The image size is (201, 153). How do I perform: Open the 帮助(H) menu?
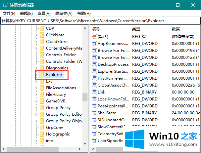(x=84, y=14)
